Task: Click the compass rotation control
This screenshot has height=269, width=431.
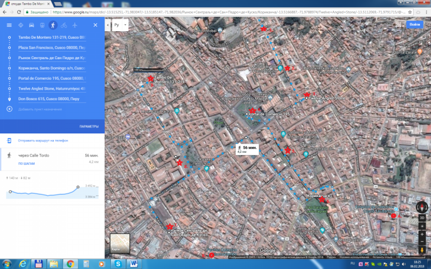Action: pos(422,207)
